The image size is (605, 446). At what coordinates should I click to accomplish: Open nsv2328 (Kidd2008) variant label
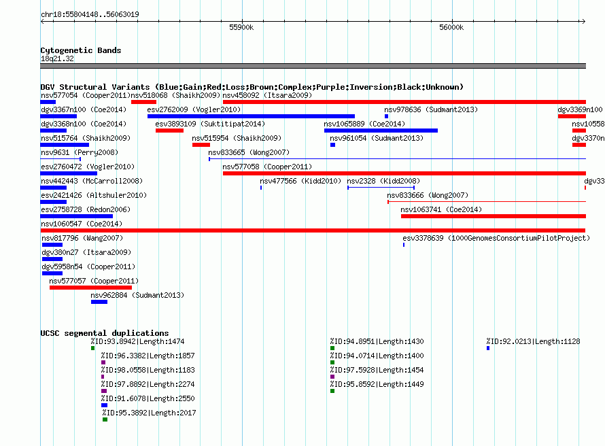point(383,181)
